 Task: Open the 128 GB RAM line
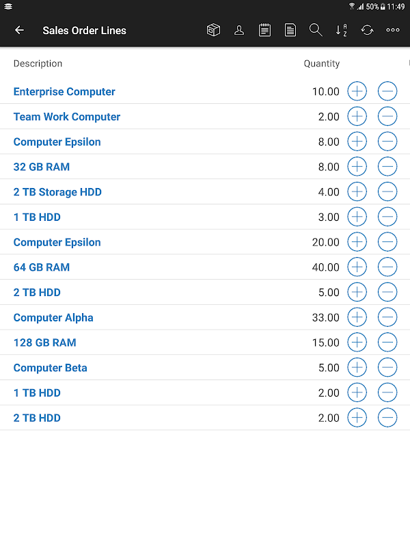(45, 343)
